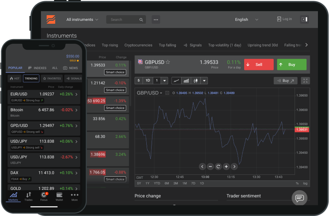
Task: Toggle the side panel collapse icon
Action: coord(304,19)
